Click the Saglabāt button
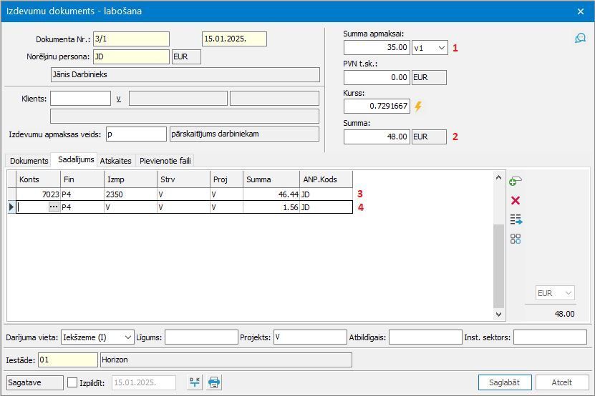The width and height of the screenshot is (595, 396). tap(505, 382)
